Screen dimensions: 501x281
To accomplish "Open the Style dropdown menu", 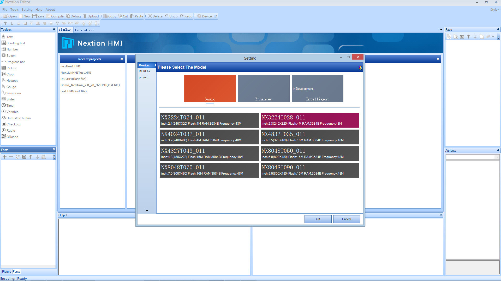I will click(x=494, y=9).
